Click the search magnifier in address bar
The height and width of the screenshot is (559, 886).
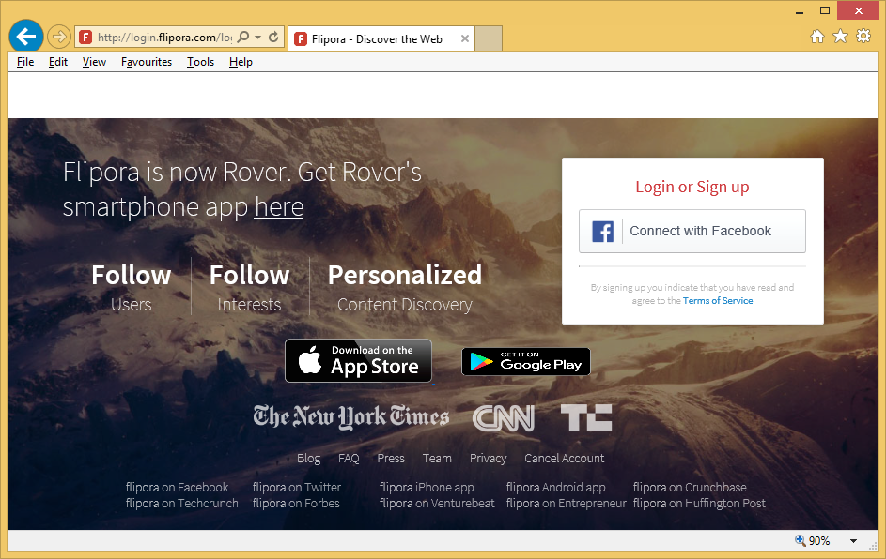[x=243, y=38]
